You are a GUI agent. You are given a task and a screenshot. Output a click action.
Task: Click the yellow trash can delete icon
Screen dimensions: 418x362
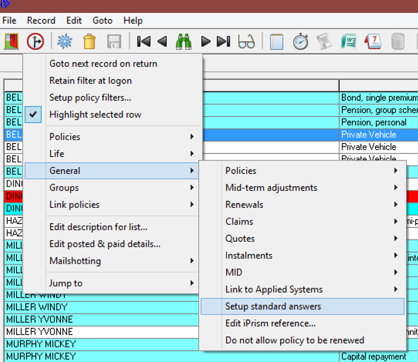click(x=89, y=41)
